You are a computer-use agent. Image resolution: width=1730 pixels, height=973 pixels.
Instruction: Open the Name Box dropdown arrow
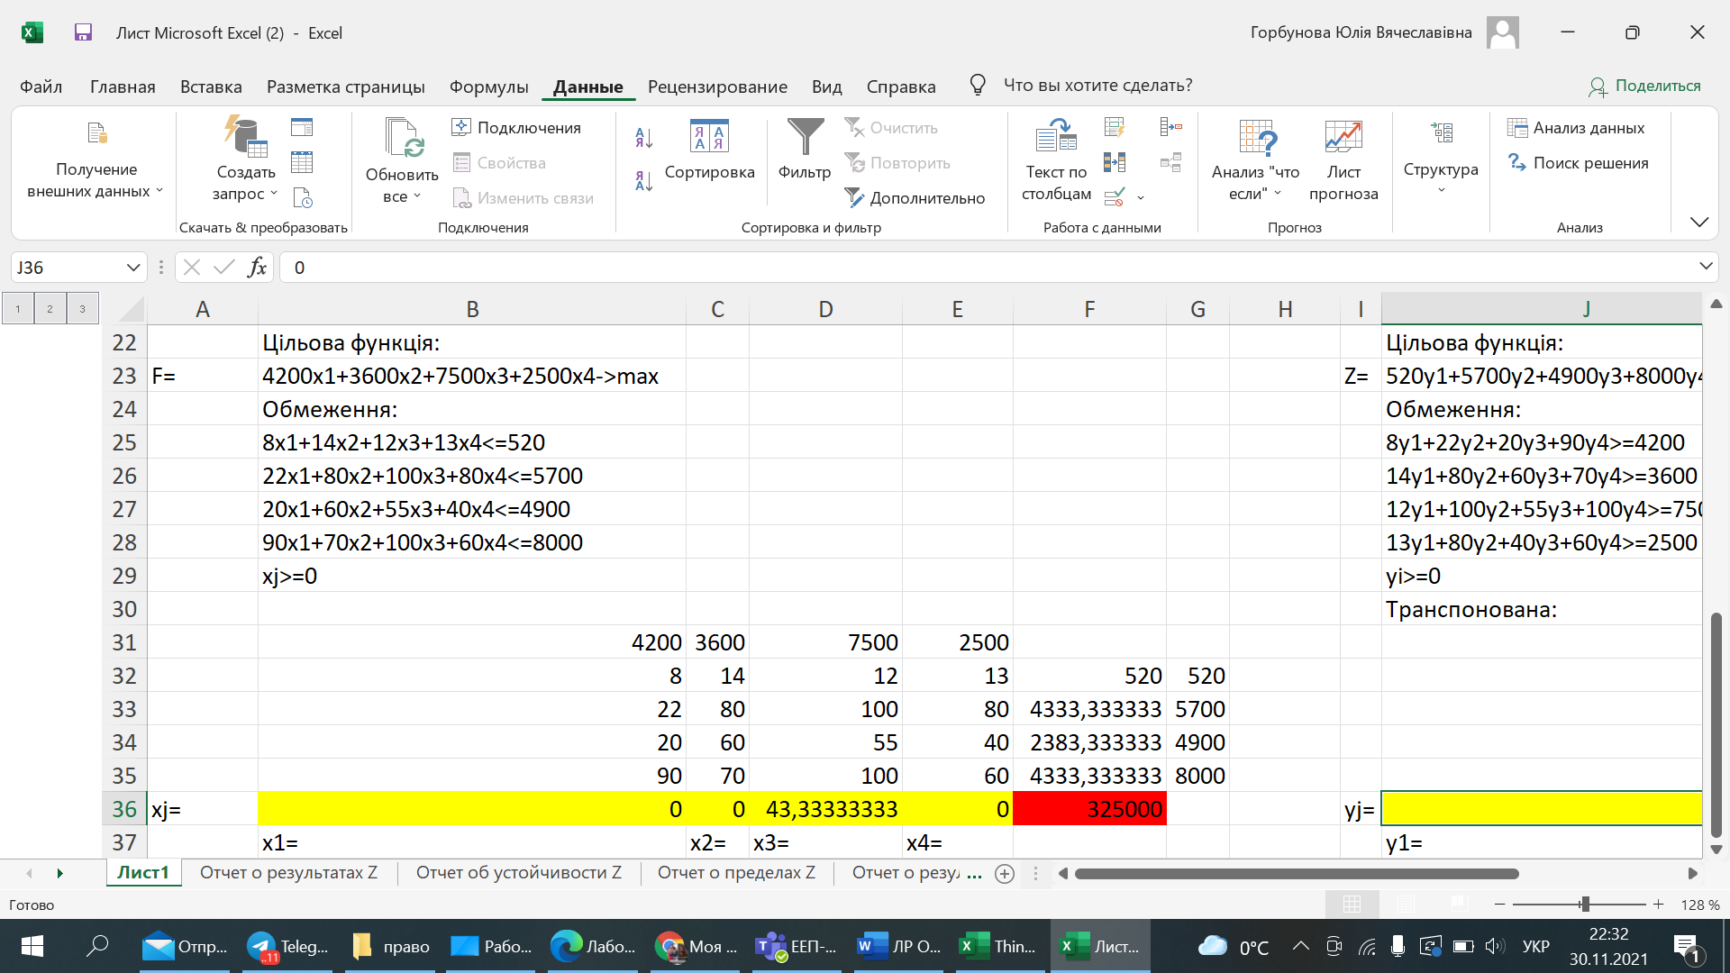(133, 268)
